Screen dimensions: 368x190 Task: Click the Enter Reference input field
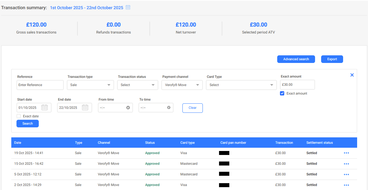(40, 85)
